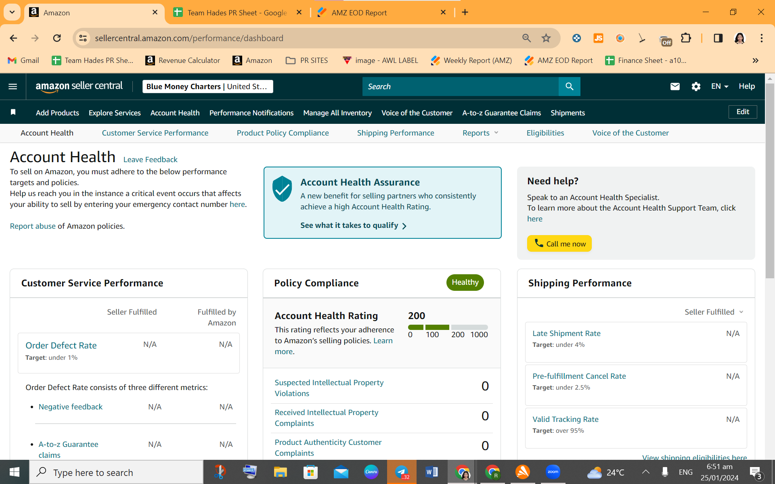Open the Order Defect Rate link
This screenshot has width=775, height=484.
tap(61, 346)
